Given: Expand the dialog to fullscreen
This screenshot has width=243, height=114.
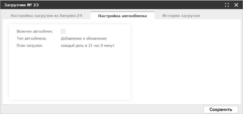Looking at the screenshot, I should 227,5.
